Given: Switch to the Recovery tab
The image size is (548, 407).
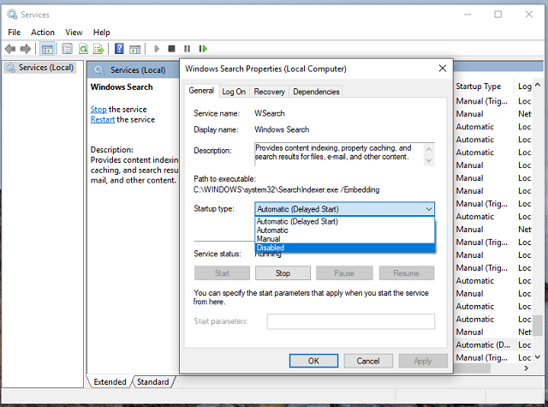Looking at the screenshot, I should [269, 92].
